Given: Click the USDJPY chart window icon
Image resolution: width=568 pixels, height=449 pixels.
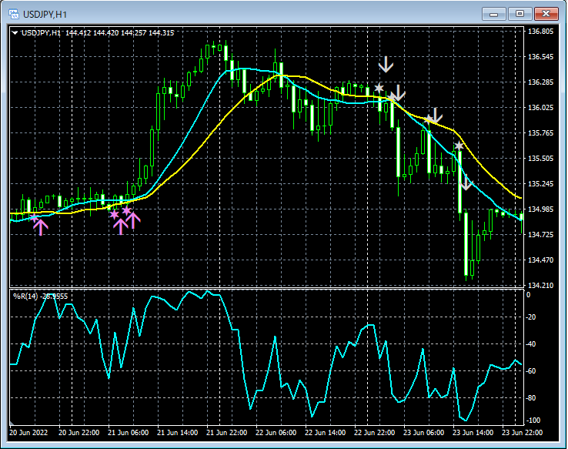Looking at the screenshot, I should (14, 14).
